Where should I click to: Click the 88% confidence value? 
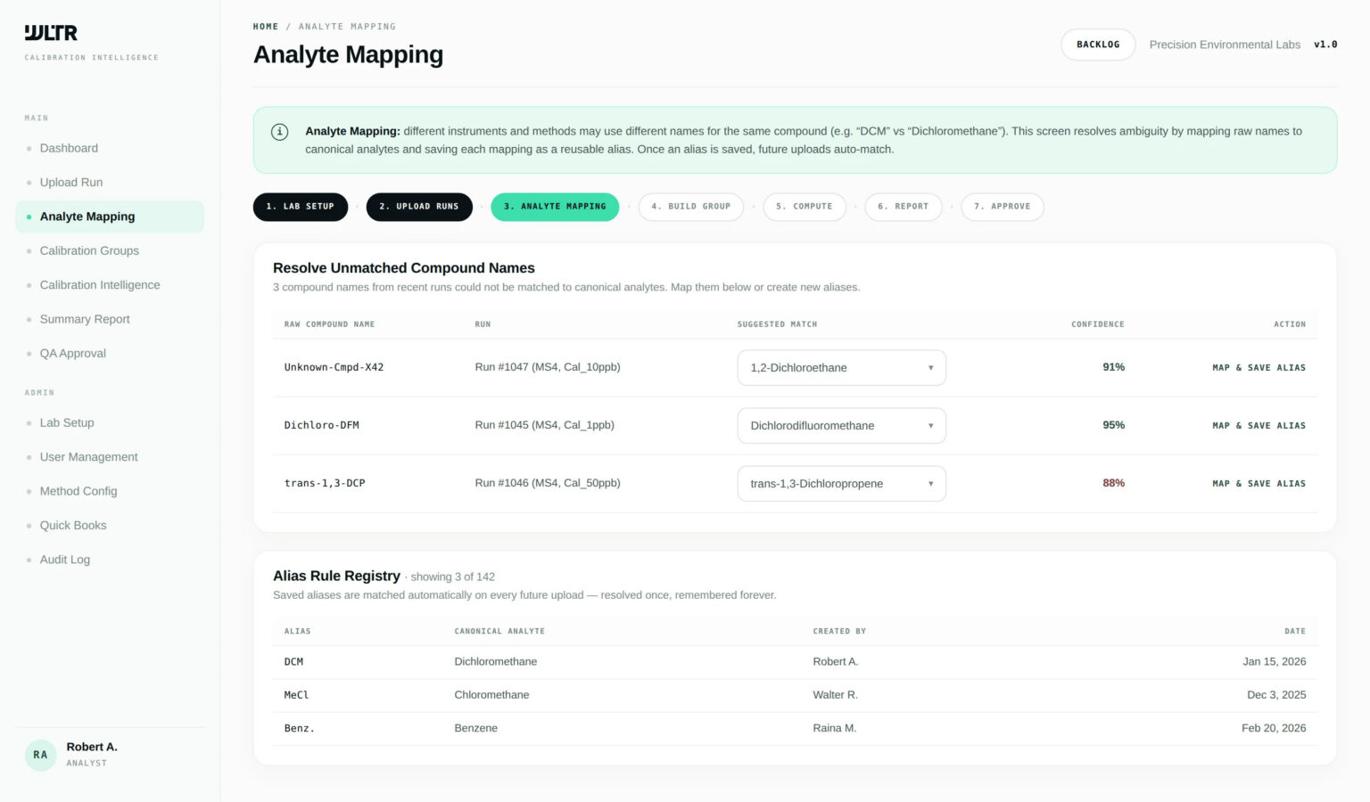[x=1114, y=483]
